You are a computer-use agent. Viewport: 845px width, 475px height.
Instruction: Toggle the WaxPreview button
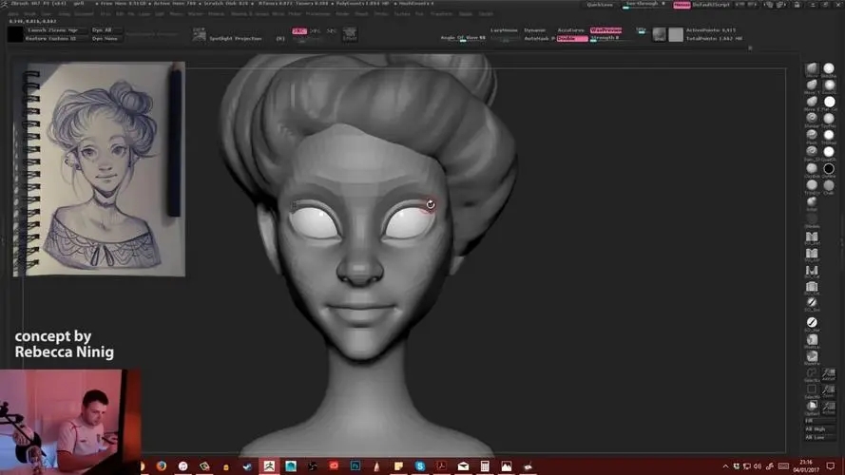605,30
